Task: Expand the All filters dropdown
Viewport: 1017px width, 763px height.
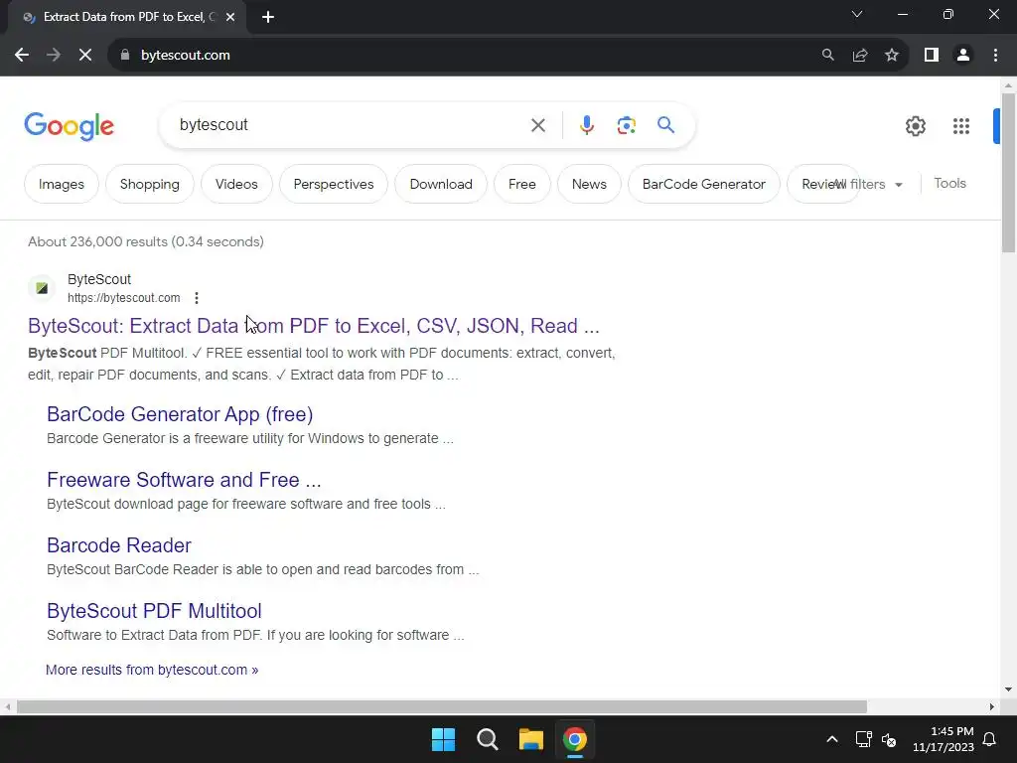Action: point(869,184)
